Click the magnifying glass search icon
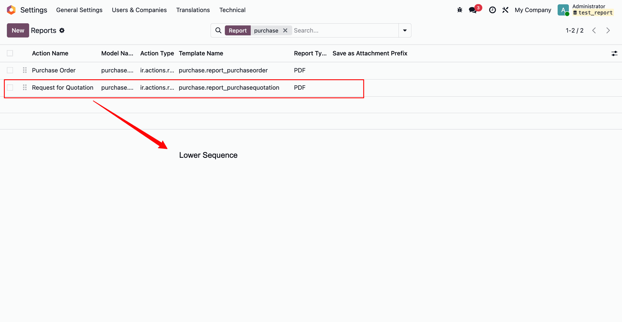This screenshot has height=322, width=622. 218,30
